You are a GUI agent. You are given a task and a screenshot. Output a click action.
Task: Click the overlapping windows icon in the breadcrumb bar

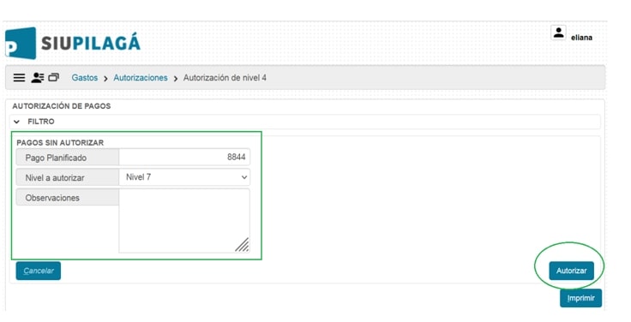(53, 77)
